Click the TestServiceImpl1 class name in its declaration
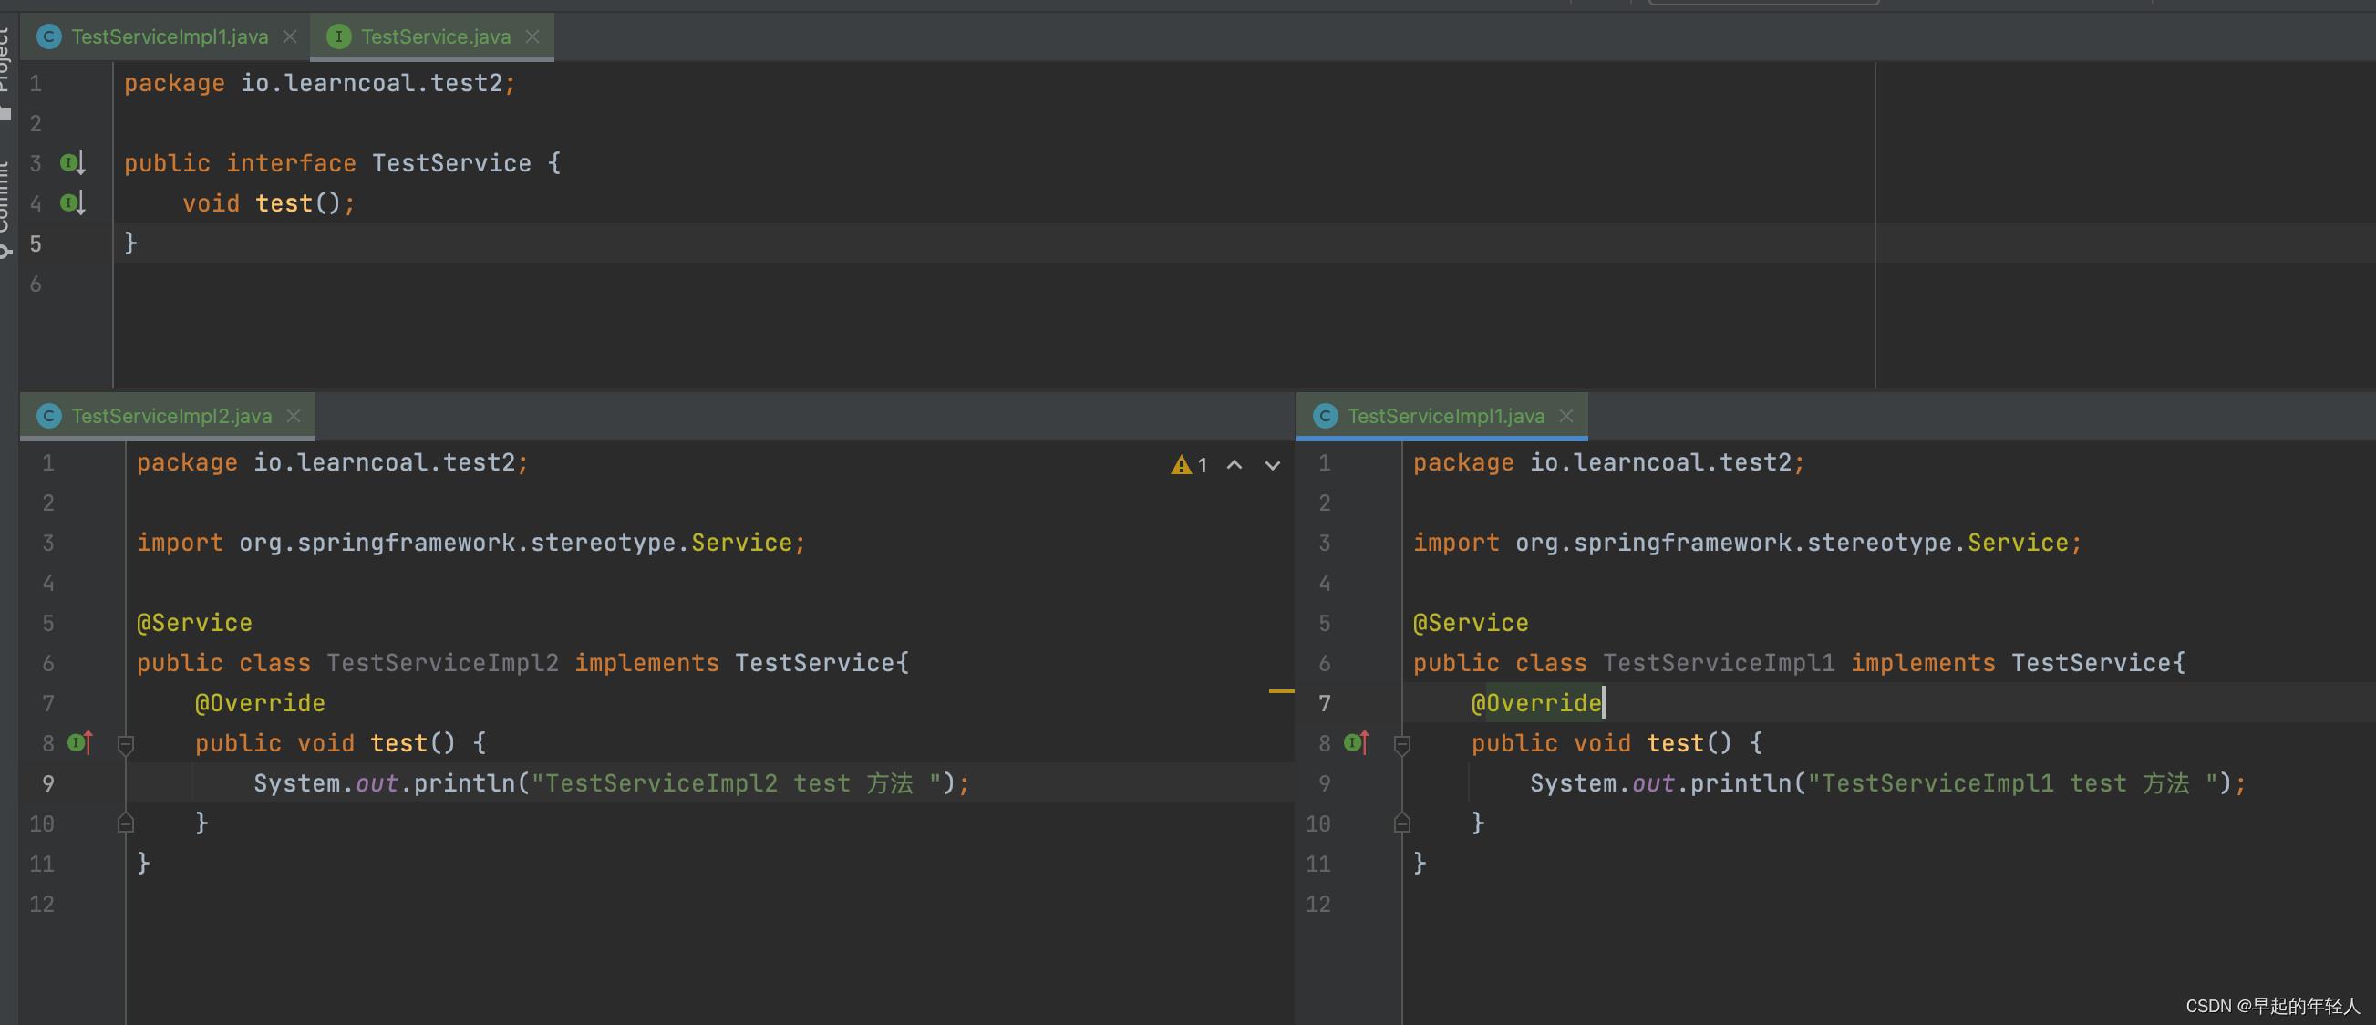2376x1025 pixels. pos(1719,663)
